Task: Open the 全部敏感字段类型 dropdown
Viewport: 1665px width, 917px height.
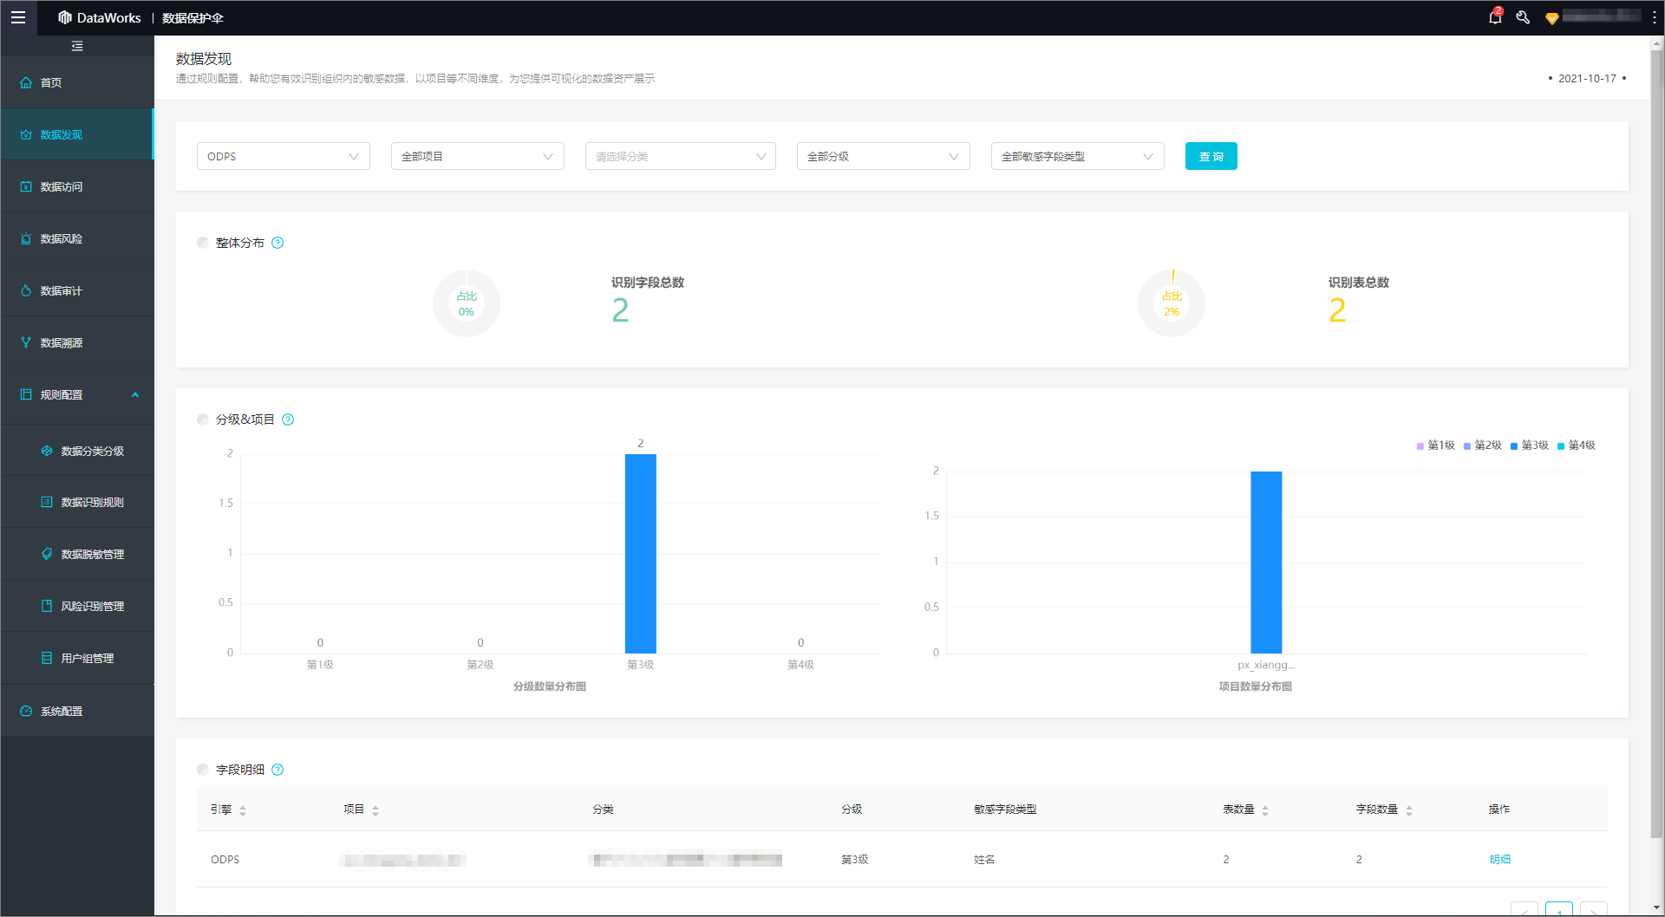Action: pyautogui.click(x=1078, y=156)
